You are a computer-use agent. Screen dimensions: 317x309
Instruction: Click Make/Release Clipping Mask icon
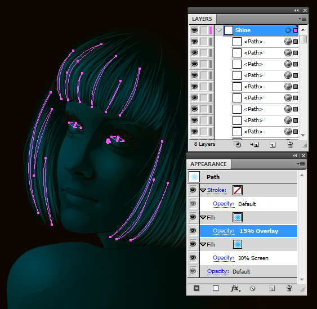pyautogui.click(x=238, y=145)
